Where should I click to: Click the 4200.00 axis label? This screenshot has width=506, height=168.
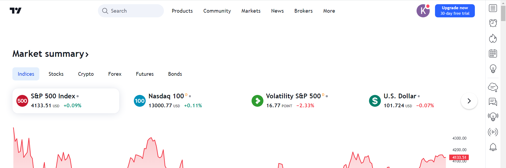tap(459, 150)
